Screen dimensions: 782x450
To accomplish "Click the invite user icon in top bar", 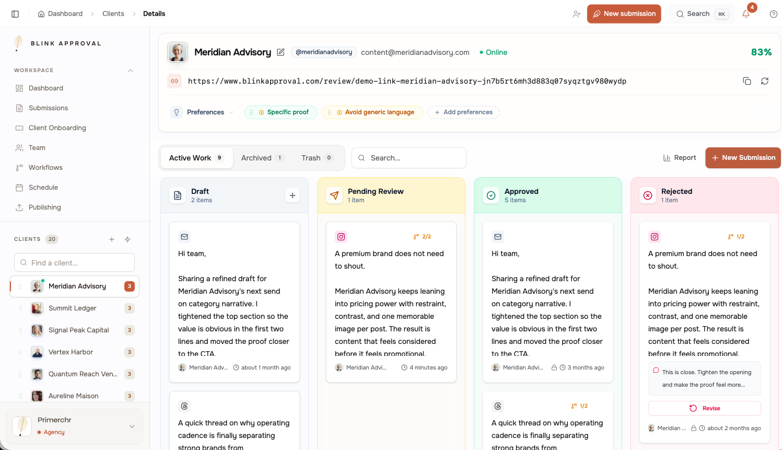I will coord(576,14).
